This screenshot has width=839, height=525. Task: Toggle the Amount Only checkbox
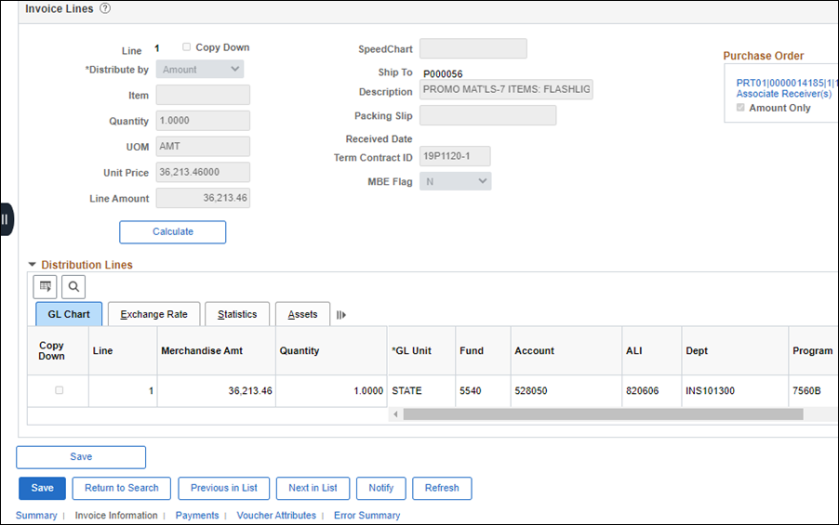741,108
